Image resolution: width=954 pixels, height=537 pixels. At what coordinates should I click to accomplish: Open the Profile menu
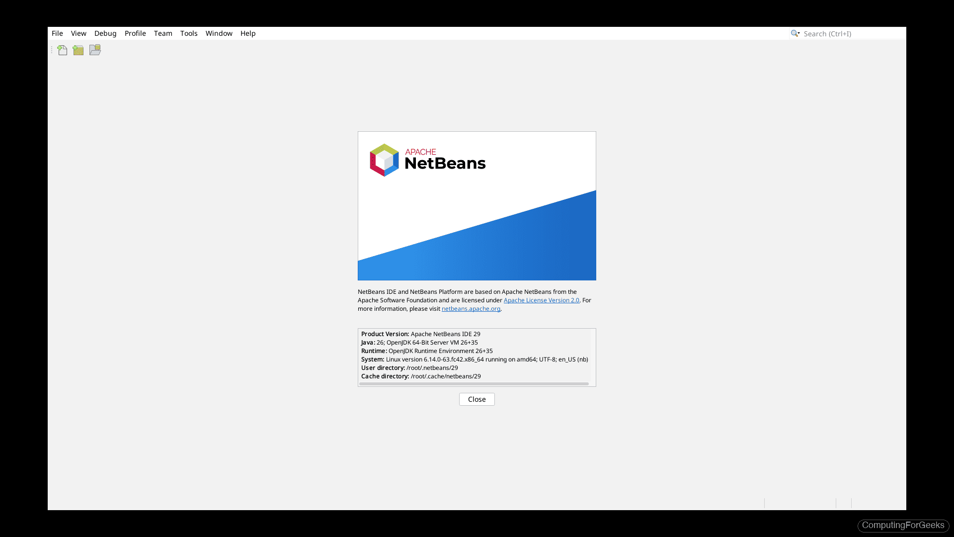coord(135,33)
